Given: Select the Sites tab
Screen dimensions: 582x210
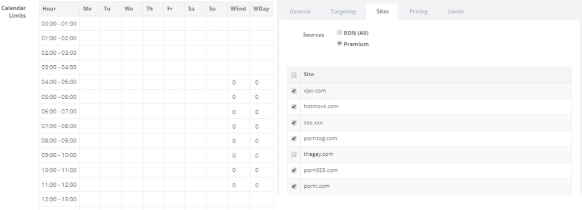Looking at the screenshot, I should pos(382,12).
